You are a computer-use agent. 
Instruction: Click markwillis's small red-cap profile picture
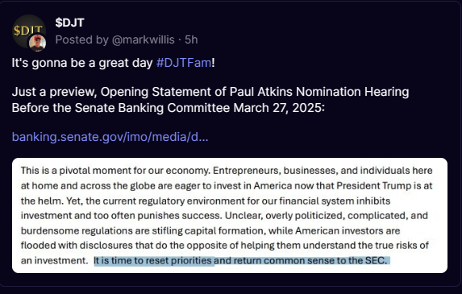[x=37, y=43]
